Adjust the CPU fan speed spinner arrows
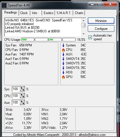Screen dimensions: 120x137 click(x=22, y=96)
